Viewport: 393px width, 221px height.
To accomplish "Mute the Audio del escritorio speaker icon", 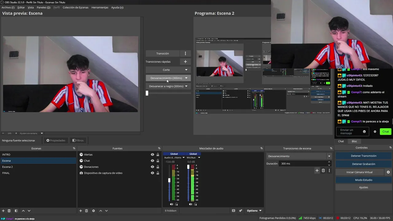I will pos(172,204).
